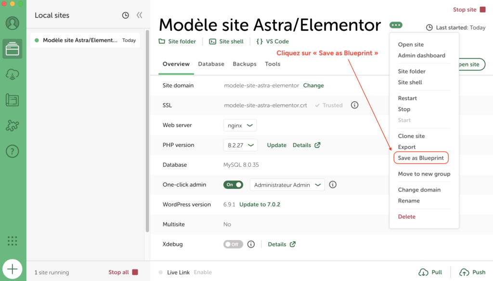Click the SSL info icon
Screen dimensions: 493x281
[355, 105]
